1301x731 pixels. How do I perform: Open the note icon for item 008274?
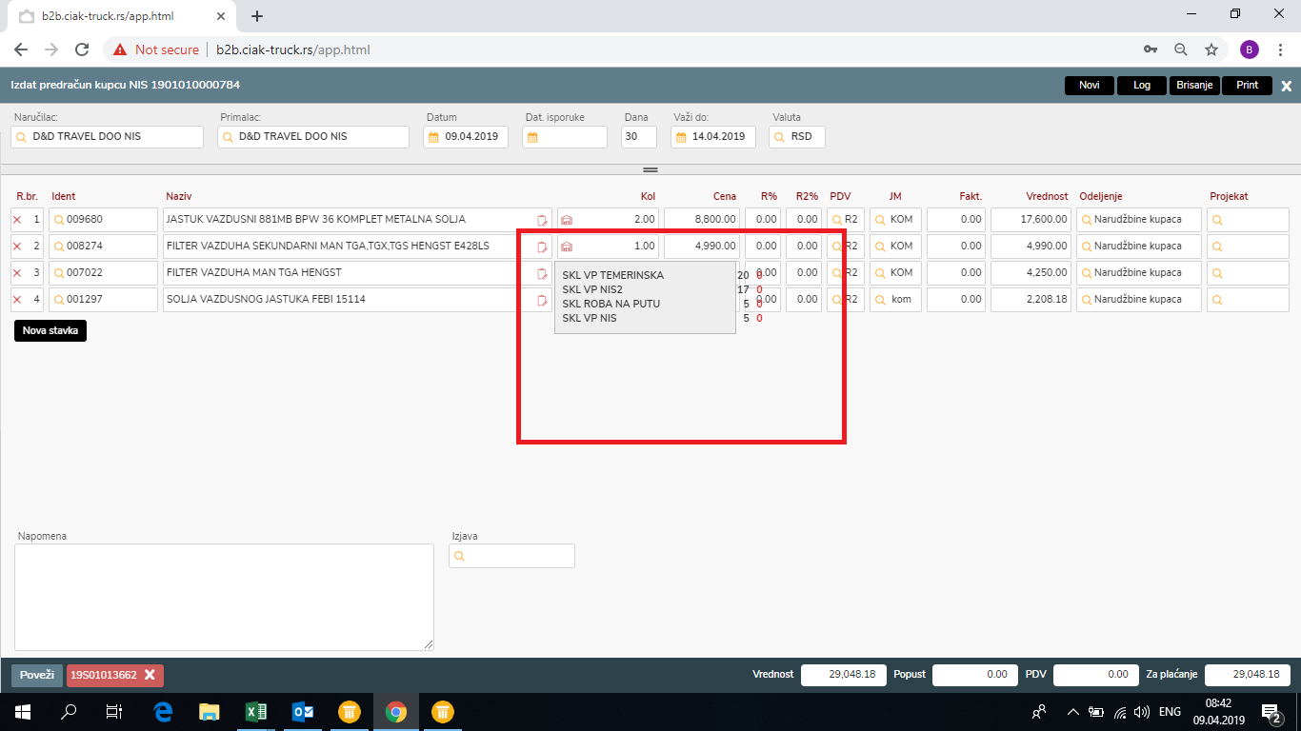click(542, 247)
